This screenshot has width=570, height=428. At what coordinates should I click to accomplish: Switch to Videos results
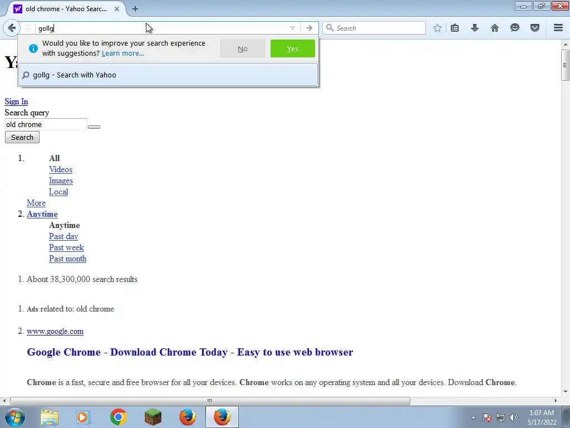pos(61,169)
